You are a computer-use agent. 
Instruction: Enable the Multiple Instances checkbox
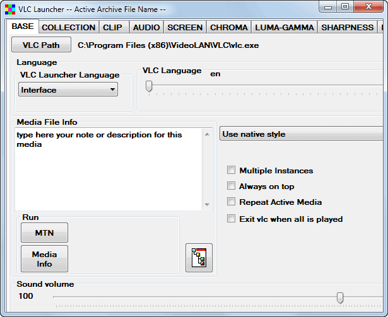pos(231,170)
